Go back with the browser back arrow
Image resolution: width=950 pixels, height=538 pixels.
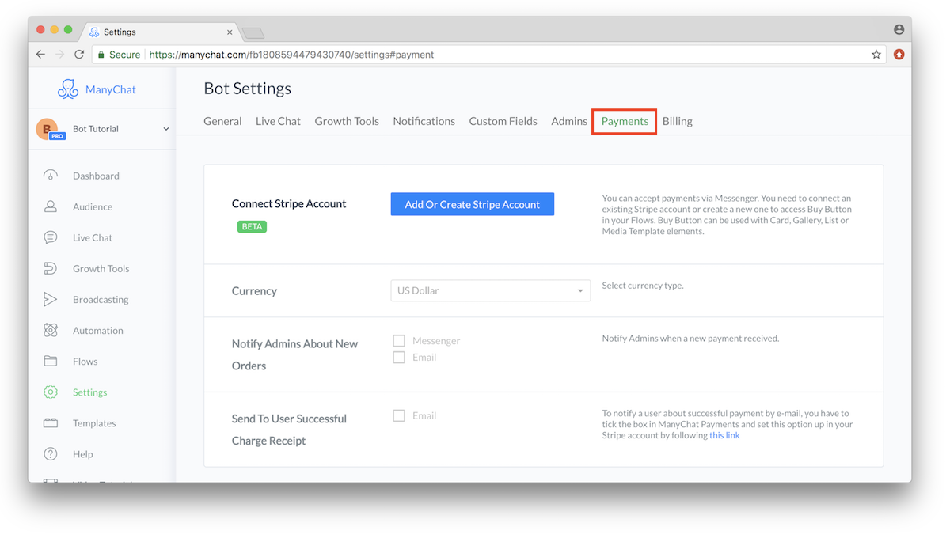pos(41,55)
